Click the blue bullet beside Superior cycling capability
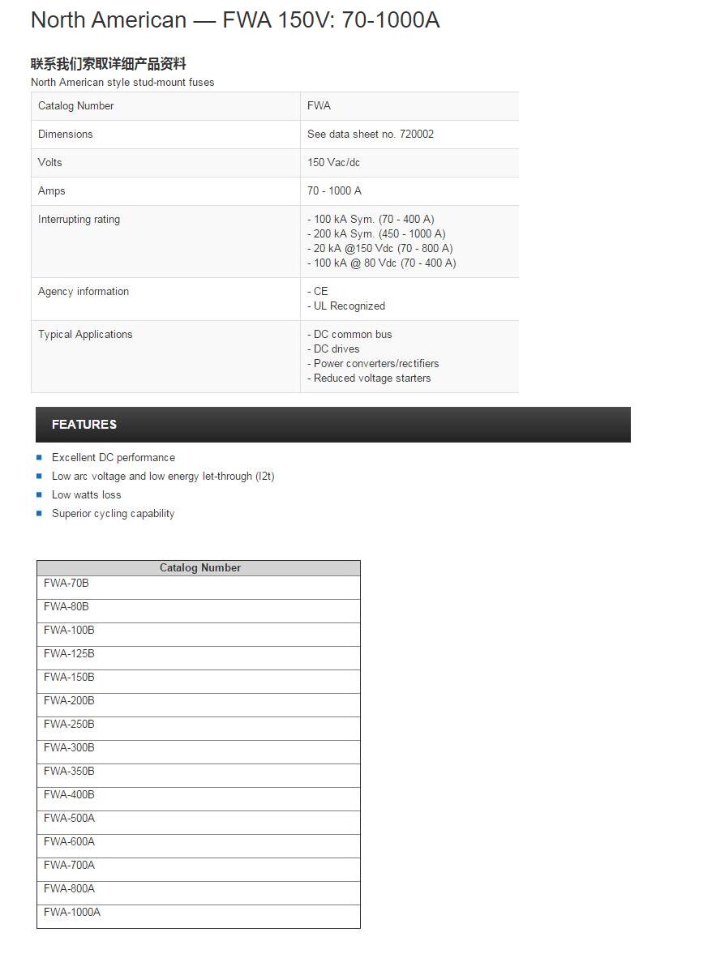 pos(39,514)
